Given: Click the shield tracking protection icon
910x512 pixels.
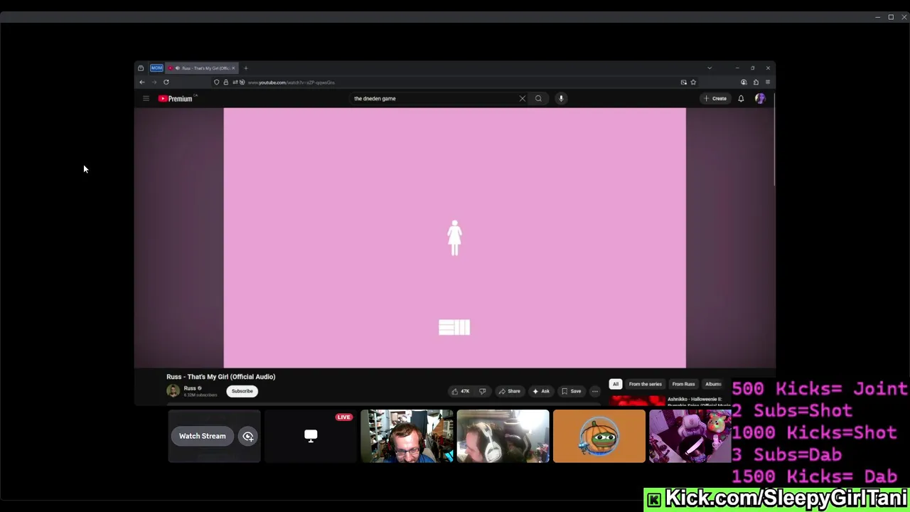Looking at the screenshot, I should point(217,82).
